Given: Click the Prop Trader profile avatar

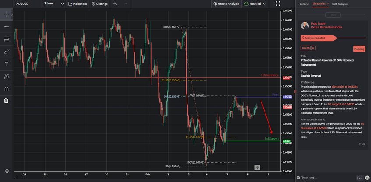Looking at the screenshot, I should (x=305, y=25).
